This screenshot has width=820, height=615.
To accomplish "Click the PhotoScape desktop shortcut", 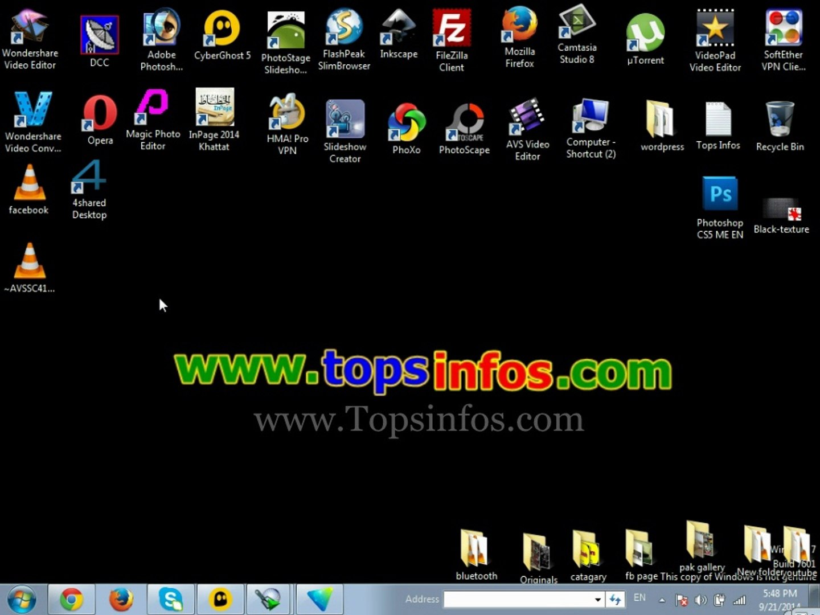I will [465, 129].
